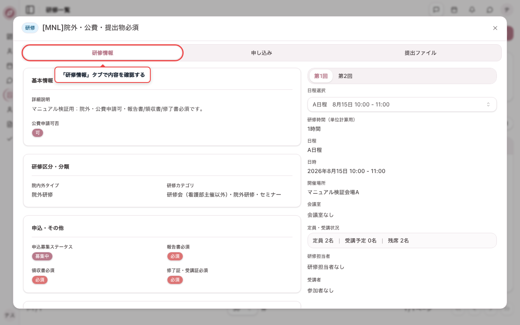The image size is (520, 325).
Task: Click the 院外研修 value
Action: point(42,195)
